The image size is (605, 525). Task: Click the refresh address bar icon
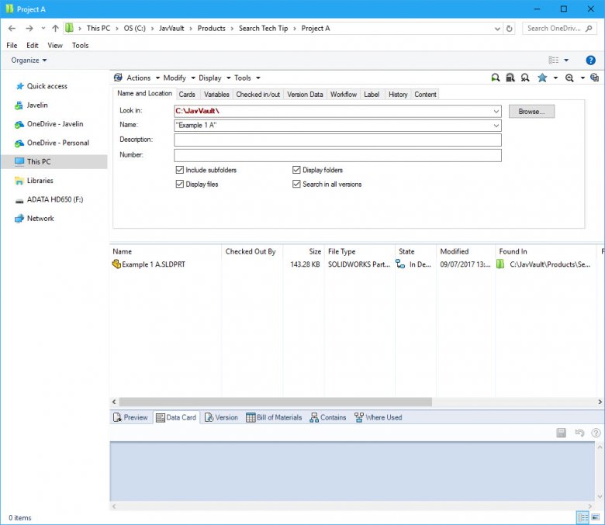(510, 29)
